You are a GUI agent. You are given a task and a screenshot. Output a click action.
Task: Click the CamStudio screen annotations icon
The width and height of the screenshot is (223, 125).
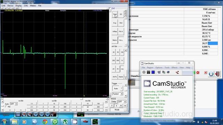point(168,72)
